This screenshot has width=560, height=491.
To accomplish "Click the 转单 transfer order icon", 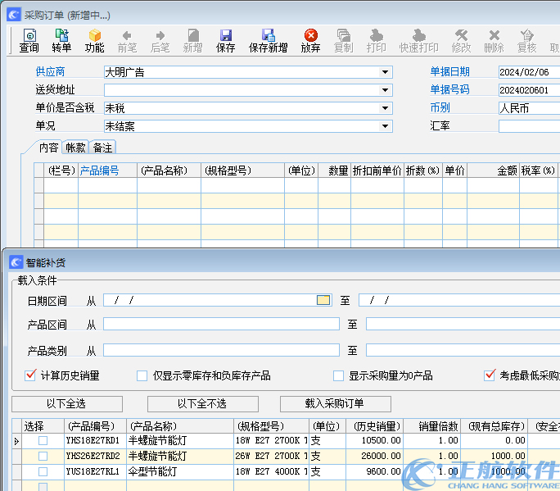I will tap(61, 40).
